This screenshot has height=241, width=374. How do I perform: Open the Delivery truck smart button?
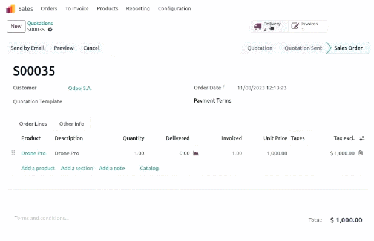[269, 26]
